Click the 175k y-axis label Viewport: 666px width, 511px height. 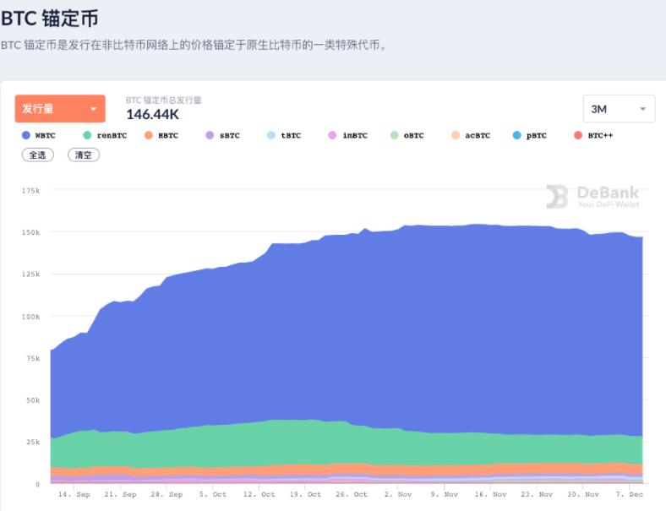tap(30, 191)
